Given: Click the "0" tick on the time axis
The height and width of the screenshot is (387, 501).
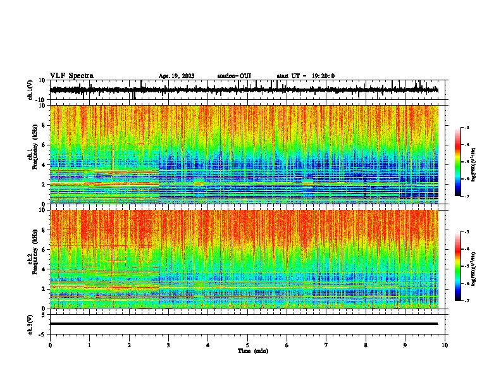Looking at the screenshot, I should tap(50, 345).
